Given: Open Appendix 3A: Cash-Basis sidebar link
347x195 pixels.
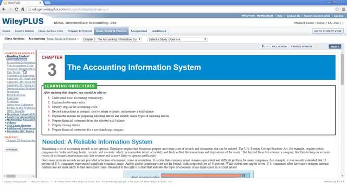Looking at the screenshot, I should coord(21,79).
